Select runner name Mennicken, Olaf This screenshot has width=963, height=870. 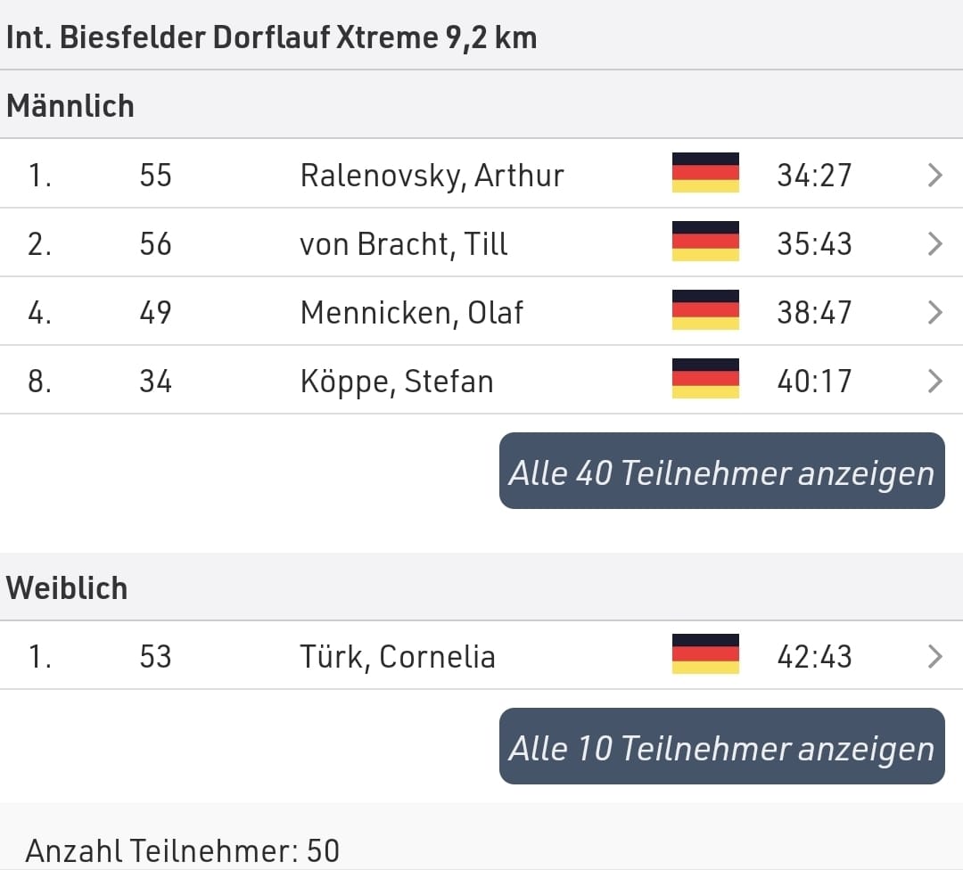pos(411,313)
